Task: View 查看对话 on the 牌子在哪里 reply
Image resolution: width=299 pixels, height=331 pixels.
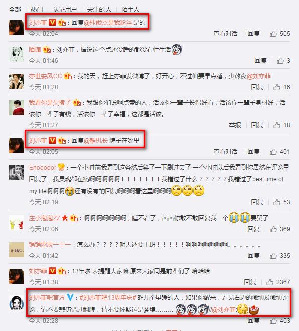Action: tap(225, 152)
